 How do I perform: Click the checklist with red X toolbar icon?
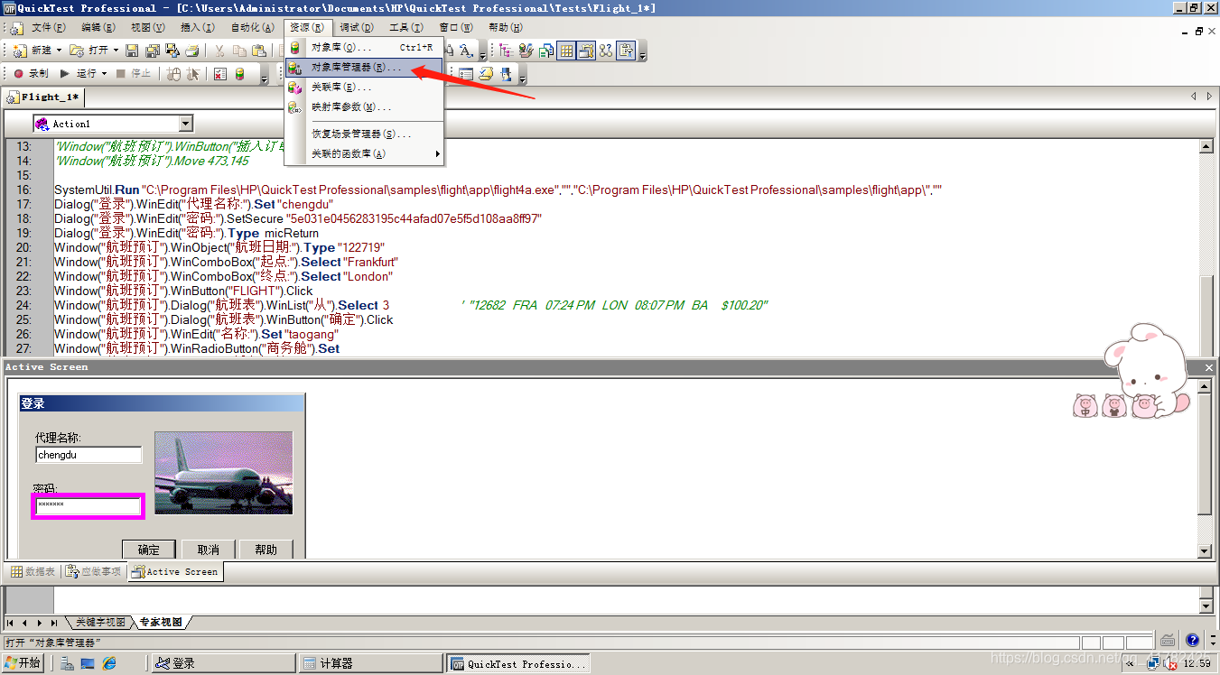[x=220, y=74]
